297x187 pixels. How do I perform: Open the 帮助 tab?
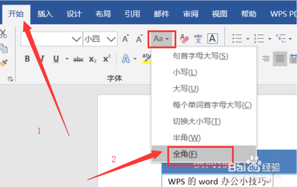249,14
